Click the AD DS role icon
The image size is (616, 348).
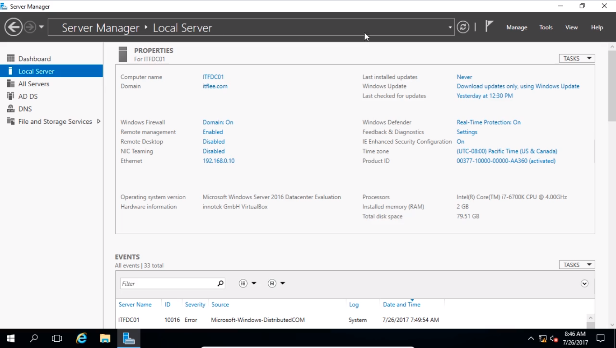point(10,96)
